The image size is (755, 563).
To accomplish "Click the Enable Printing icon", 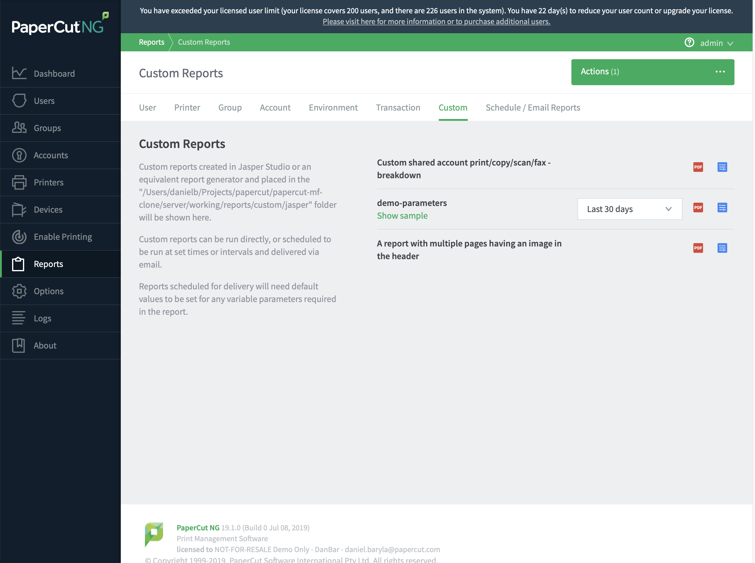I will point(19,236).
